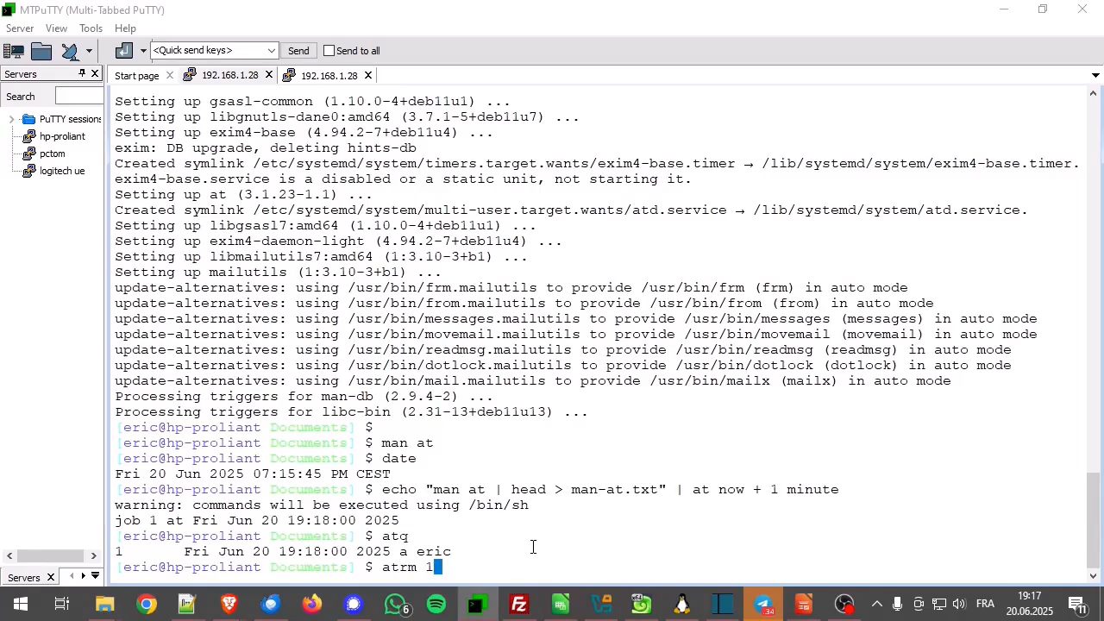Open the folder icon on the MTPuTTY toolbar

coord(41,50)
